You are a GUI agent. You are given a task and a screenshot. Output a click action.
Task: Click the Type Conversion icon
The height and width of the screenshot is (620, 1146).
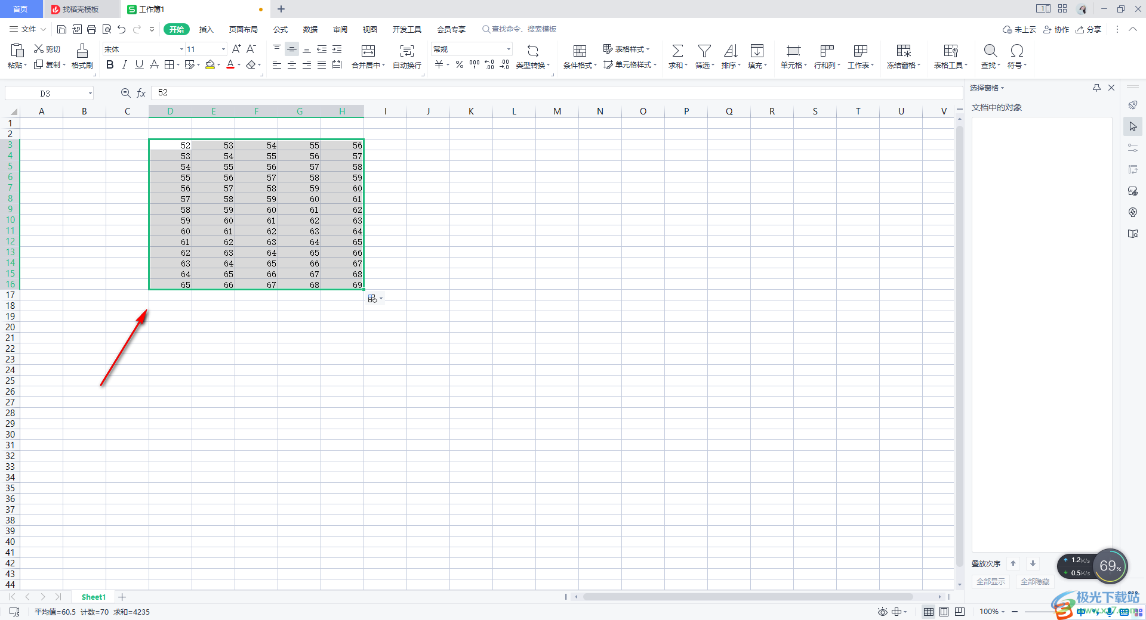(x=533, y=51)
